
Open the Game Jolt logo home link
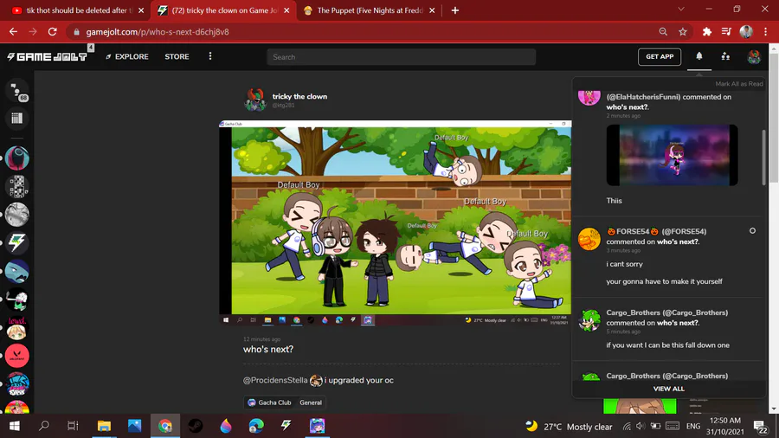coord(48,56)
